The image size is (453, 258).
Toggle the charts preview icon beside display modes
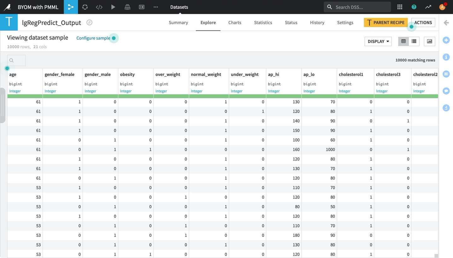tap(429, 41)
